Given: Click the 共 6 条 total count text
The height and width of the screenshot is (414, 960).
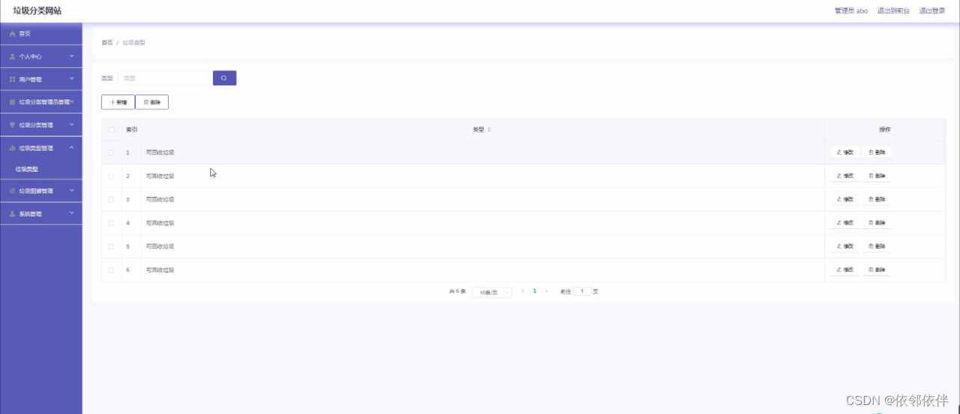Looking at the screenshot, I should (x=457, y=291).
